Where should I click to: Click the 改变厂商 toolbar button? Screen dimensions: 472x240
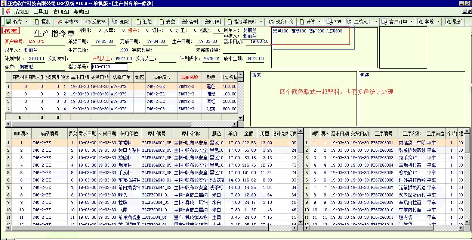pyautogui.click(x=281, y=22)
